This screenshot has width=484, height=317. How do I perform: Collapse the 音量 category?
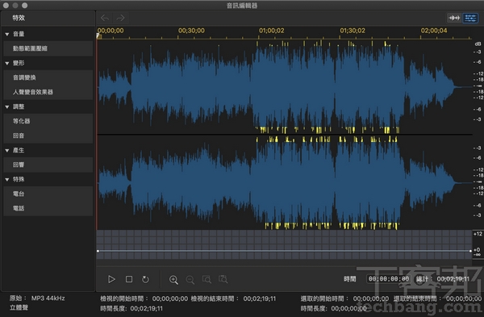(7, 34)
